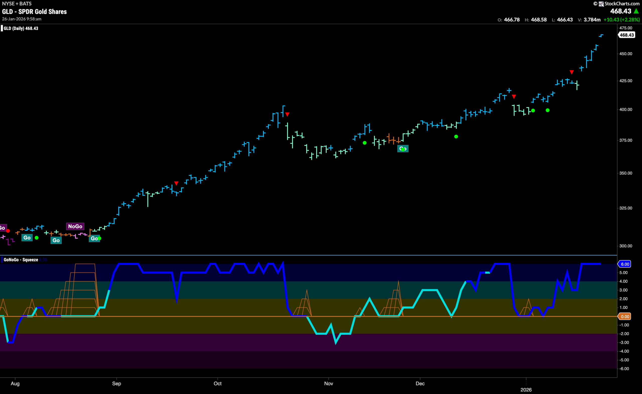Click the red triangle marker in mid-September
The height and width of the screenshot is (394, 642).
pyautogui.click(x=176, y=183)
